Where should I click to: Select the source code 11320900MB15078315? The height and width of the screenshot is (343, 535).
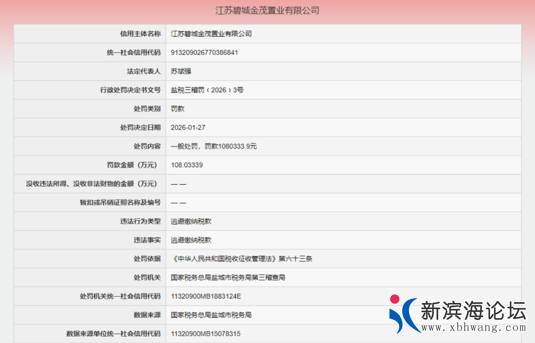point(206,334)
